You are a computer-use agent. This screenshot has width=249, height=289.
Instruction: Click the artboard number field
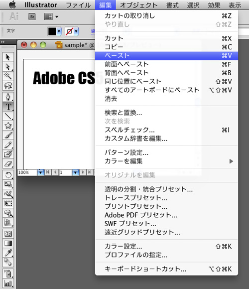tap(66, 172)
